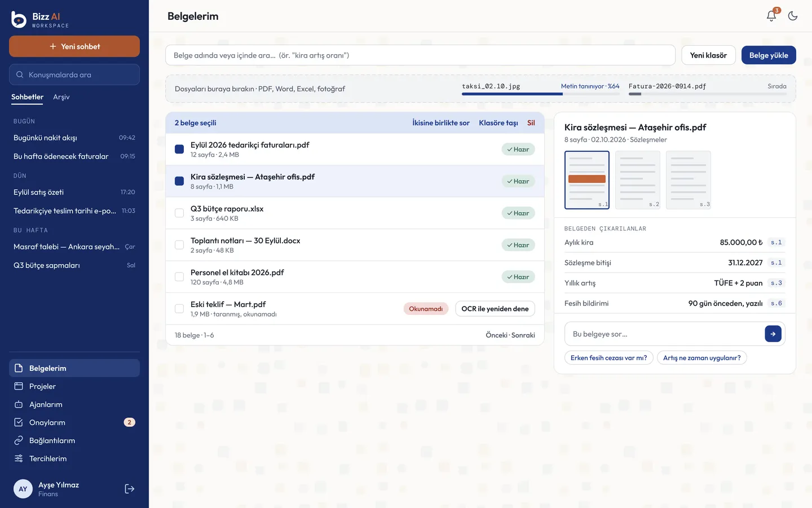Open the Bugünkü nakit akışı chat
Viewport: 812px width, 508px height.
pos(74,138)
